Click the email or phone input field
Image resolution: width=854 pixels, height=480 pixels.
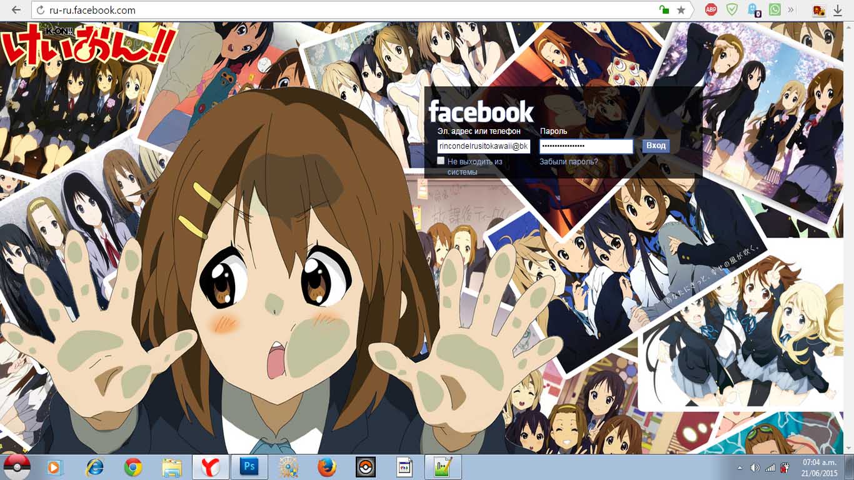tap(484, 146)
